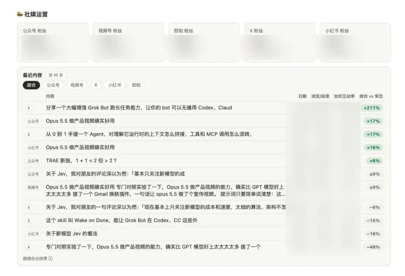Viewport: 405px width, 276px height.
Task: Click the 近 30 日 range badge
Action: pyautogui.click(x=56, y=75)
